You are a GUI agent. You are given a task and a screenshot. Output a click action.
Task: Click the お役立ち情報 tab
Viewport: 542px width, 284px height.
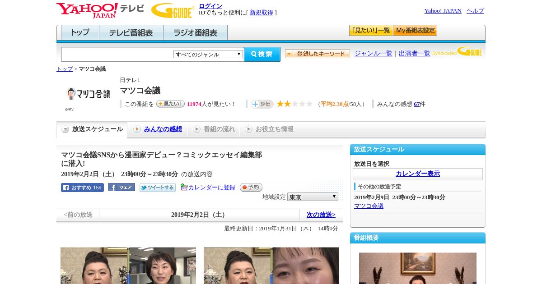(x=269, y=129)
